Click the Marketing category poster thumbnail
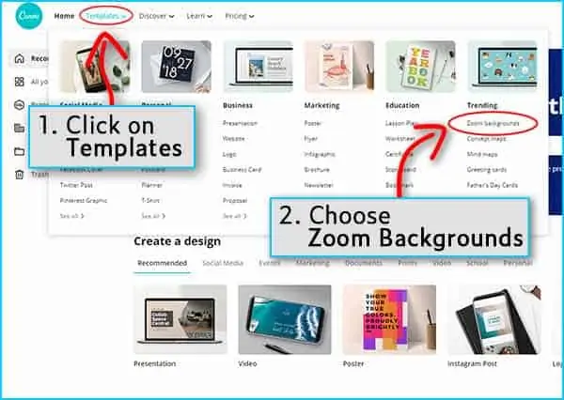564x400 pixels. click(x=339, y=67)
